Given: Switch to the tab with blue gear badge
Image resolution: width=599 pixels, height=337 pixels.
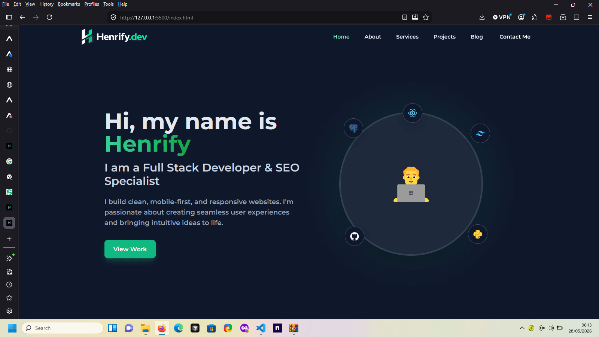Looking at the screenshot, I should tap(9, 54).
